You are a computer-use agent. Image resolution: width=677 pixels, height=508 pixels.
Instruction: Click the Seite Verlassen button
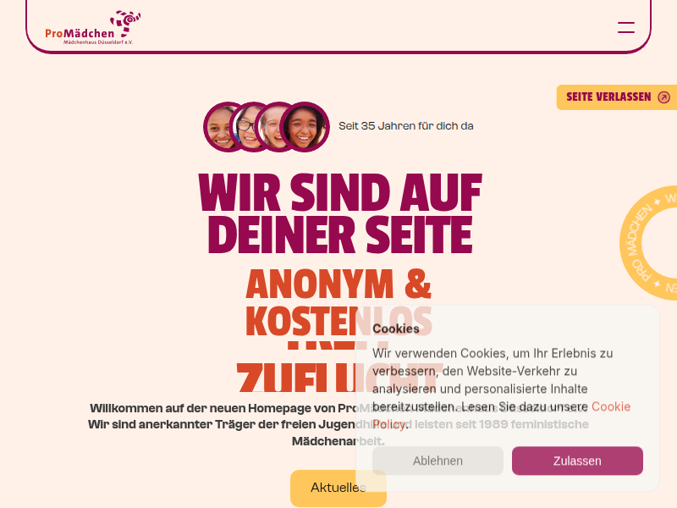click(617, 97)
